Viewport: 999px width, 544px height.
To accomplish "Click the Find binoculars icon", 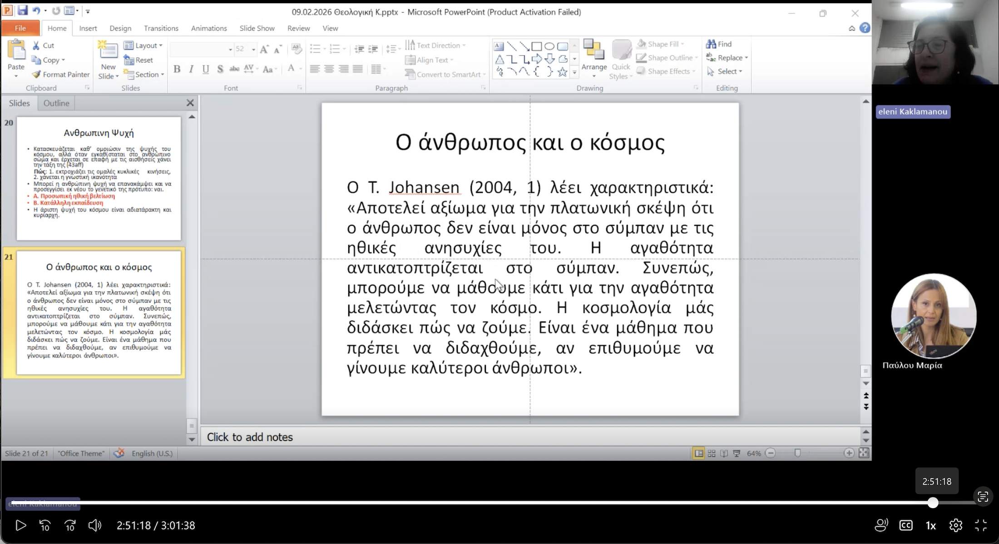I will point(711,44).
